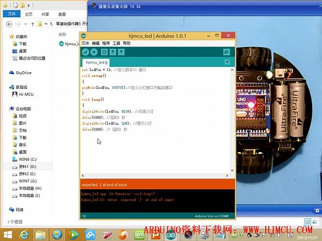Select 这台电脑 in the navigation pane
322x241 pixels.
point(23,109)
